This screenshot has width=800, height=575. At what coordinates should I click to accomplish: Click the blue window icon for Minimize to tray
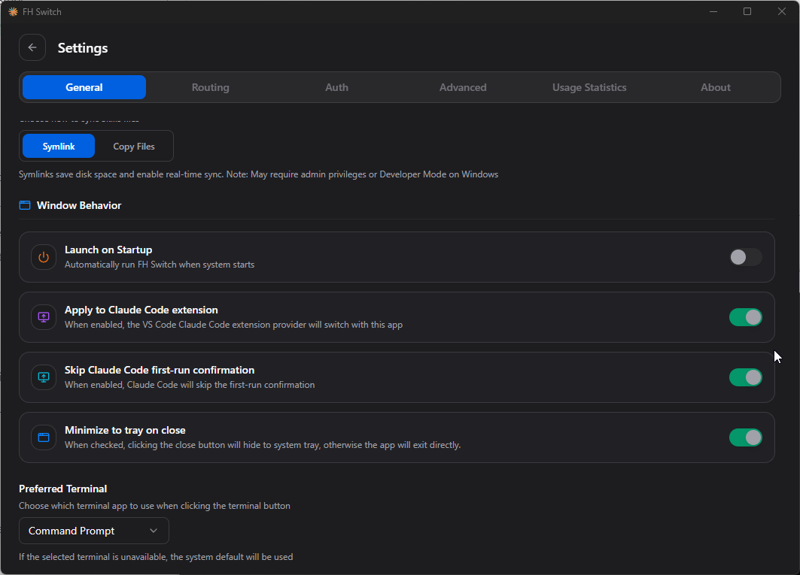pyautogui.click(x=44, y=437)
